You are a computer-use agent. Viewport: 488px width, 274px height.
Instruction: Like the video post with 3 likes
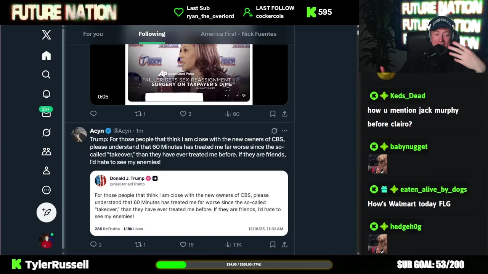coord(186,114)
